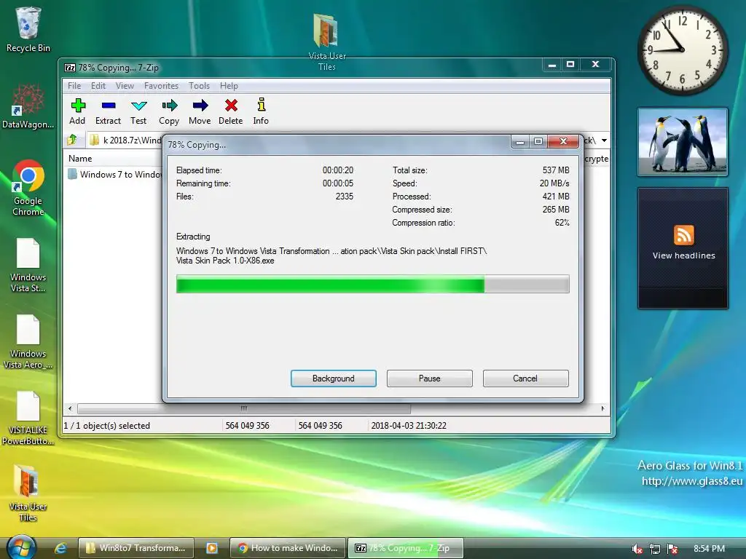Click the 8:54 PM taskbar clock
The width and height of the screenshot is (746, 559).
709,549
